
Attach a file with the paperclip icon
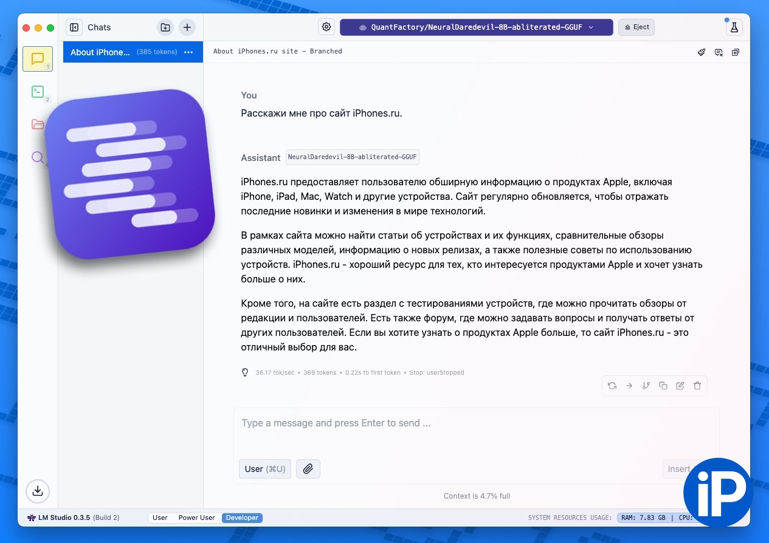point(308,469)
